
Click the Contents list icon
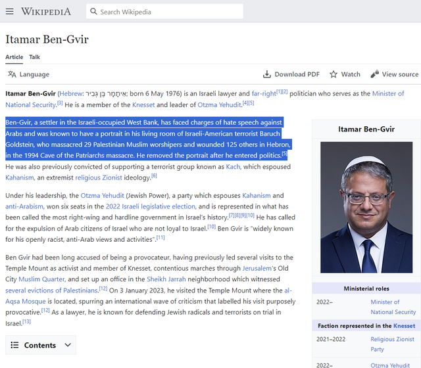pos(14,345)
